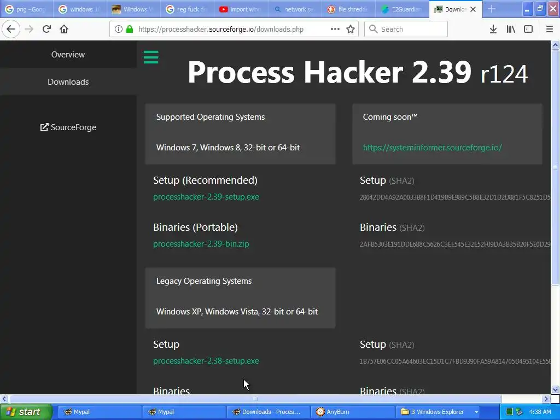The image size is (560, 420).
Task: Click the 'Coming soon' card title
Action: pos(390,117)
